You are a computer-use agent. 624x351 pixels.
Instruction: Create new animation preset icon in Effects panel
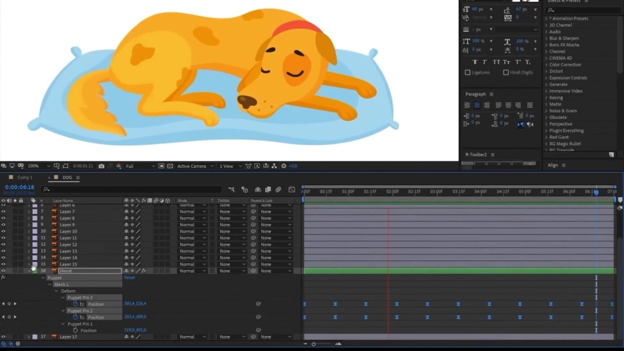612,155
